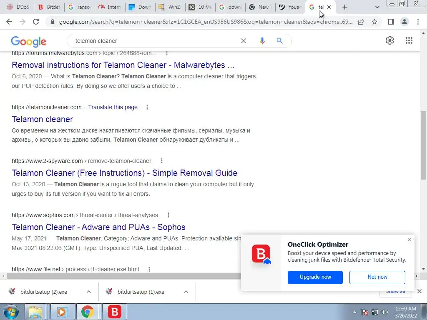The width and height of the screenshot is (427, 320).
Task: Switch to the WinZip tab
Action: tap(170, 7)
